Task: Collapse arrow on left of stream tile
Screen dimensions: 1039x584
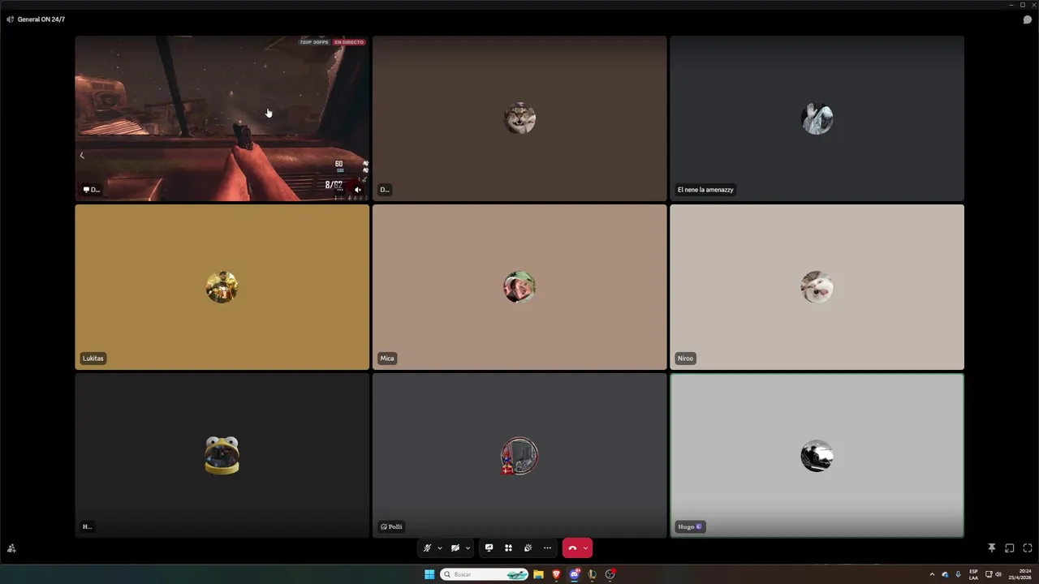Action: coord(82,155)
